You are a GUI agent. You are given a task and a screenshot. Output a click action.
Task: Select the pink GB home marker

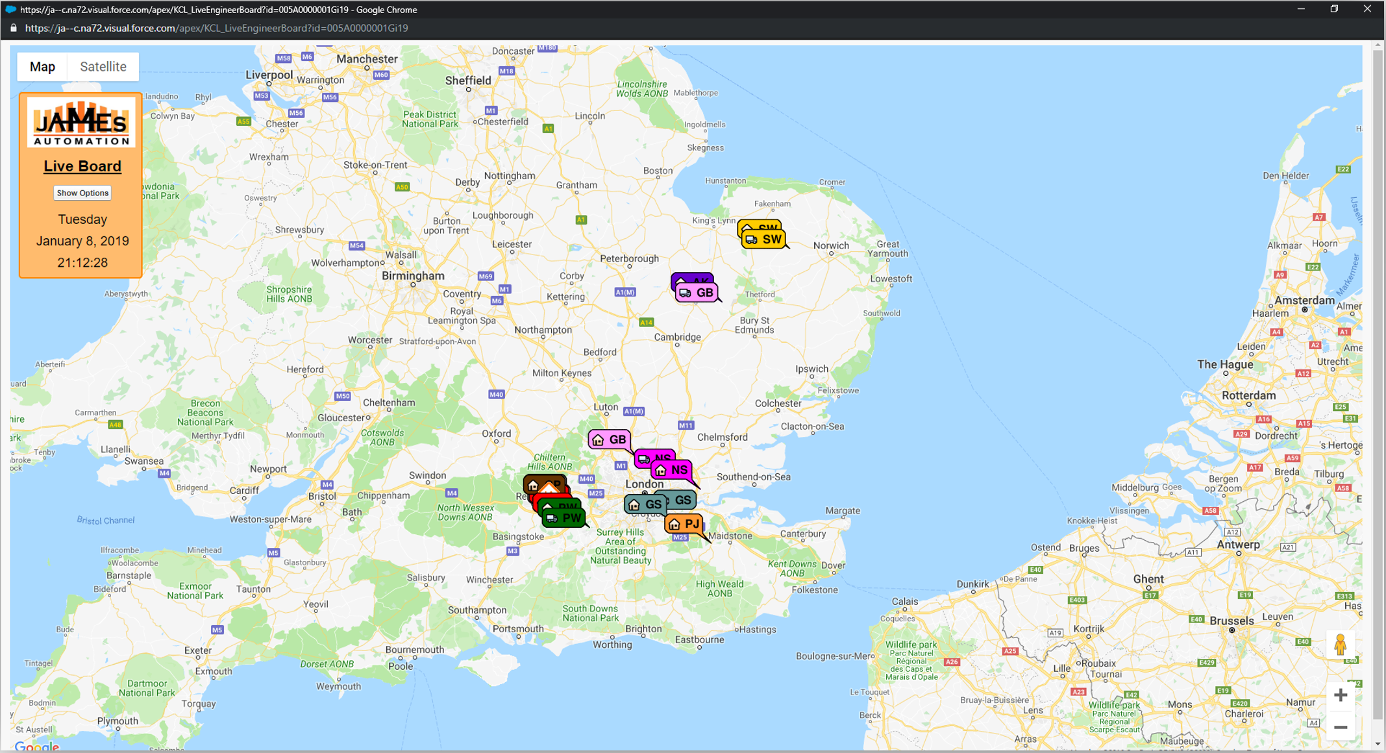point(609,439)
